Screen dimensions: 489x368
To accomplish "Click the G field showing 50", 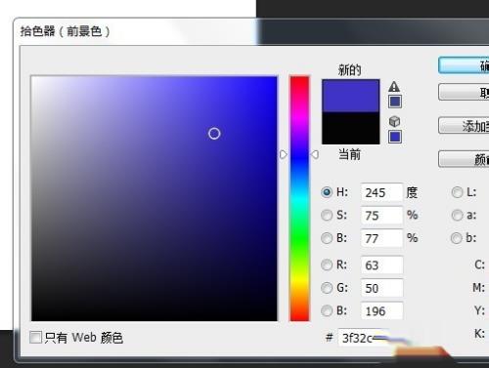I will (x=381, y=288).
